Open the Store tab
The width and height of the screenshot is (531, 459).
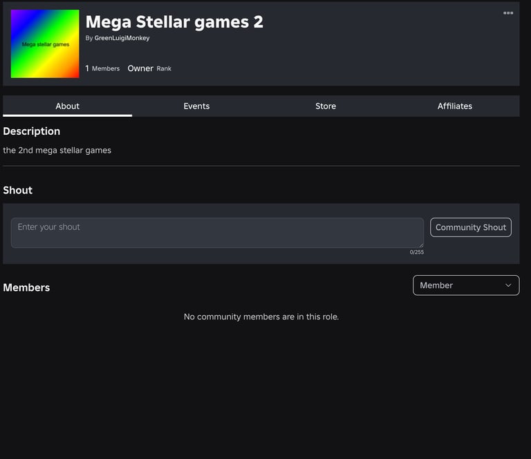click(326, 106)
